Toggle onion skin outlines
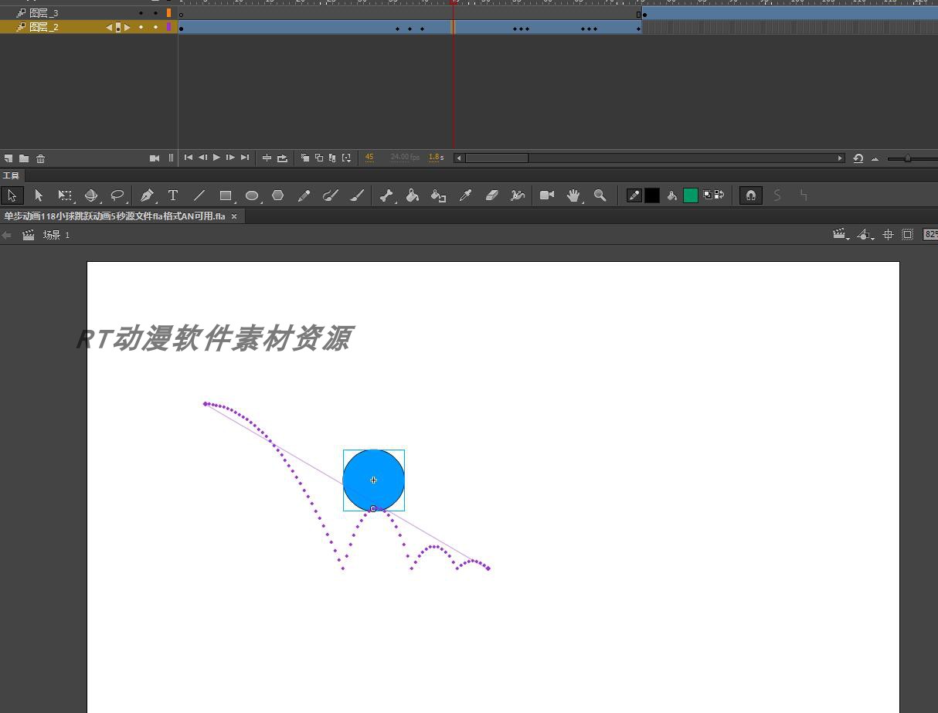This screenshot has height=713, width=938. point(319,158)
